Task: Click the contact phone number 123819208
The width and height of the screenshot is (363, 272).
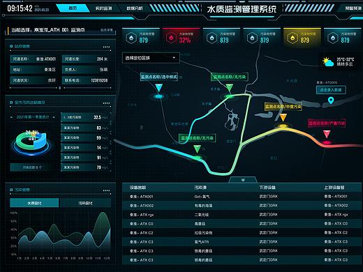Action: pyautogui.click(x=99, y=80)
